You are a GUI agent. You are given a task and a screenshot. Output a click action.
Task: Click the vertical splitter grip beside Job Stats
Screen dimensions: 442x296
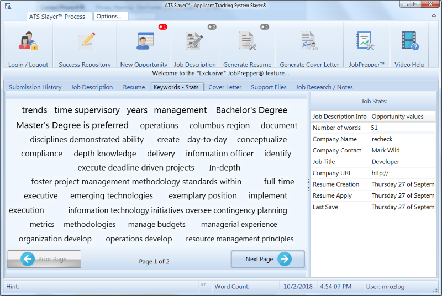click(308, 184)
